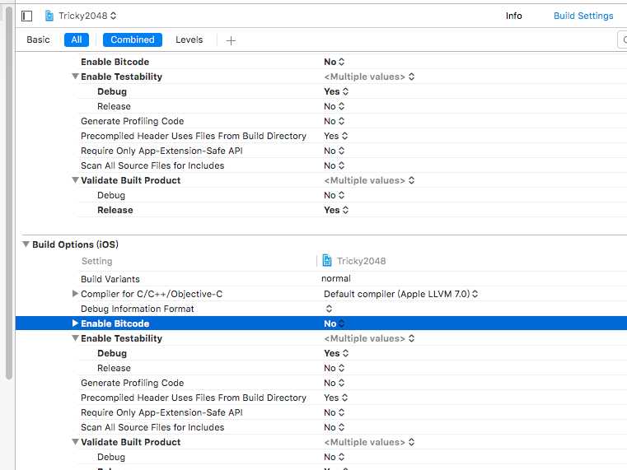Collapse the first Validate Built Product row
The width and height of the screenshot is (627, 470).
pyautogui.click(x=75, y=180)
